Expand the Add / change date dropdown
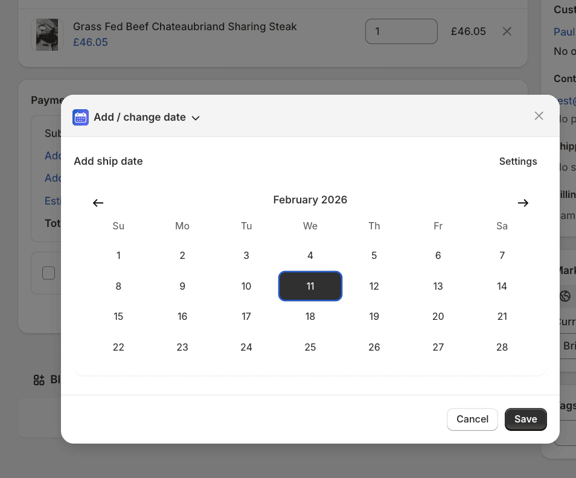This screenshot has height=478, width=576. coord(195,118)
